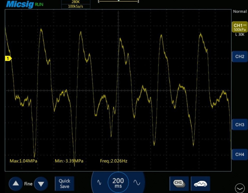The height and width of the screenshot is (193, 248).
Task: Click the left sine wave icon to slow timebase
Action: (x=99, y=182)
